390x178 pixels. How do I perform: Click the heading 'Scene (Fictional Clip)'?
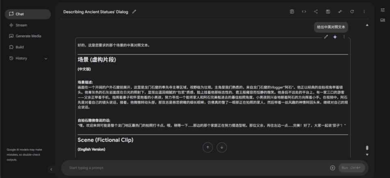[x=106, y=140]
